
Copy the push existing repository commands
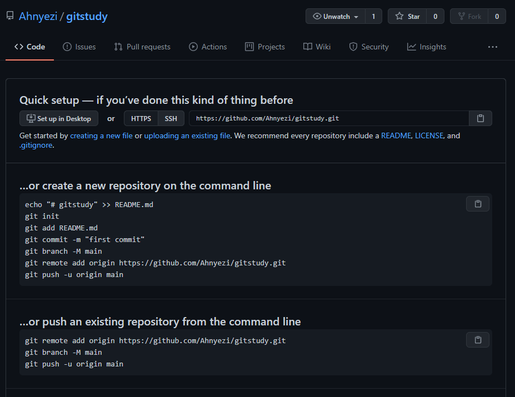478,340
